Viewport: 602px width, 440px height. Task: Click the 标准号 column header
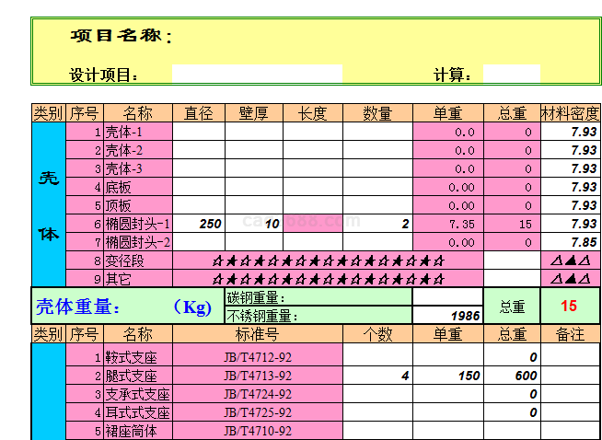[258, 333]
